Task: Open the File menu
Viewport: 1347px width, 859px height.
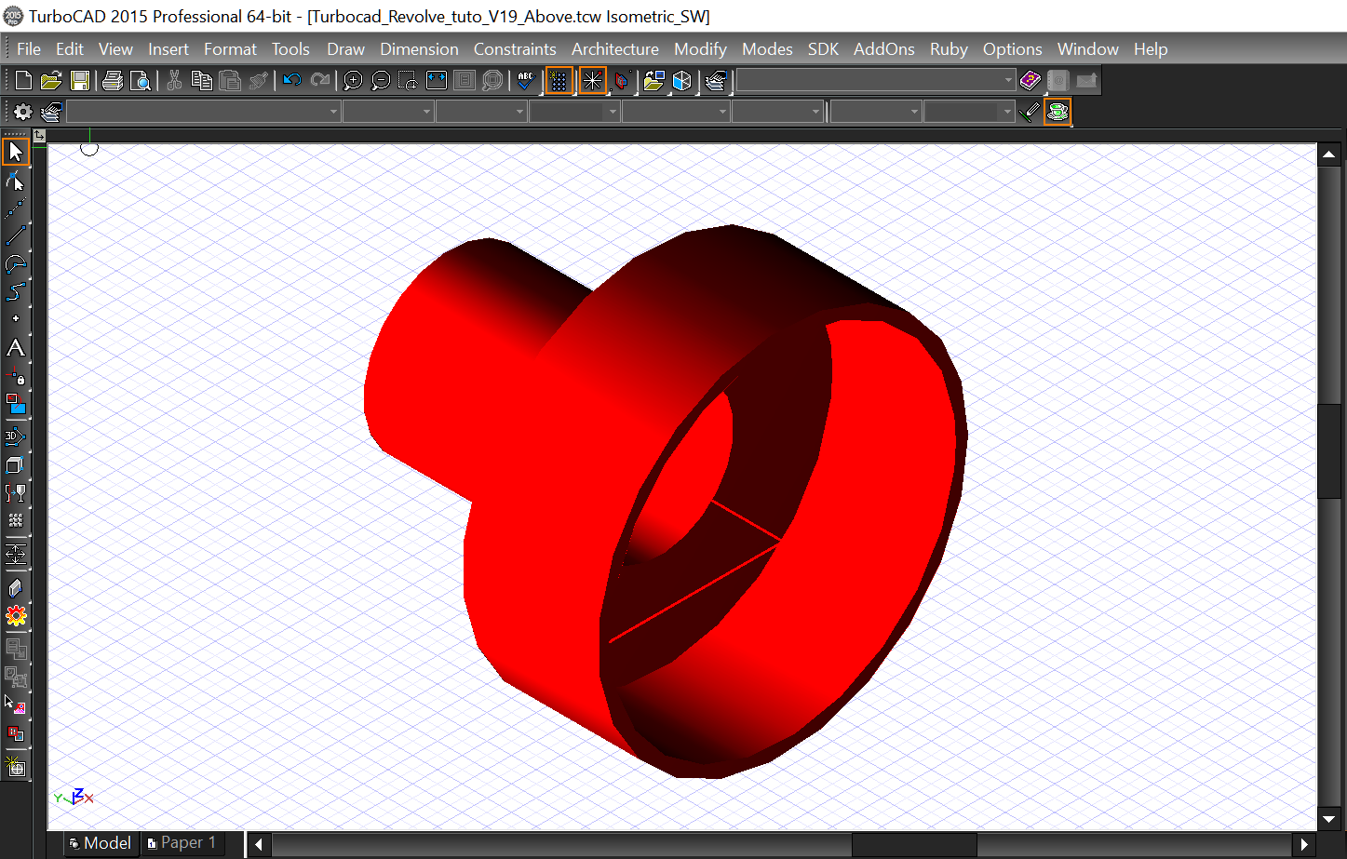Action: 29,49
